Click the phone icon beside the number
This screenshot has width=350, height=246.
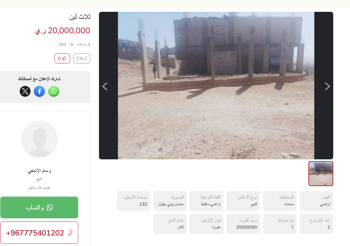coord(70,233)
